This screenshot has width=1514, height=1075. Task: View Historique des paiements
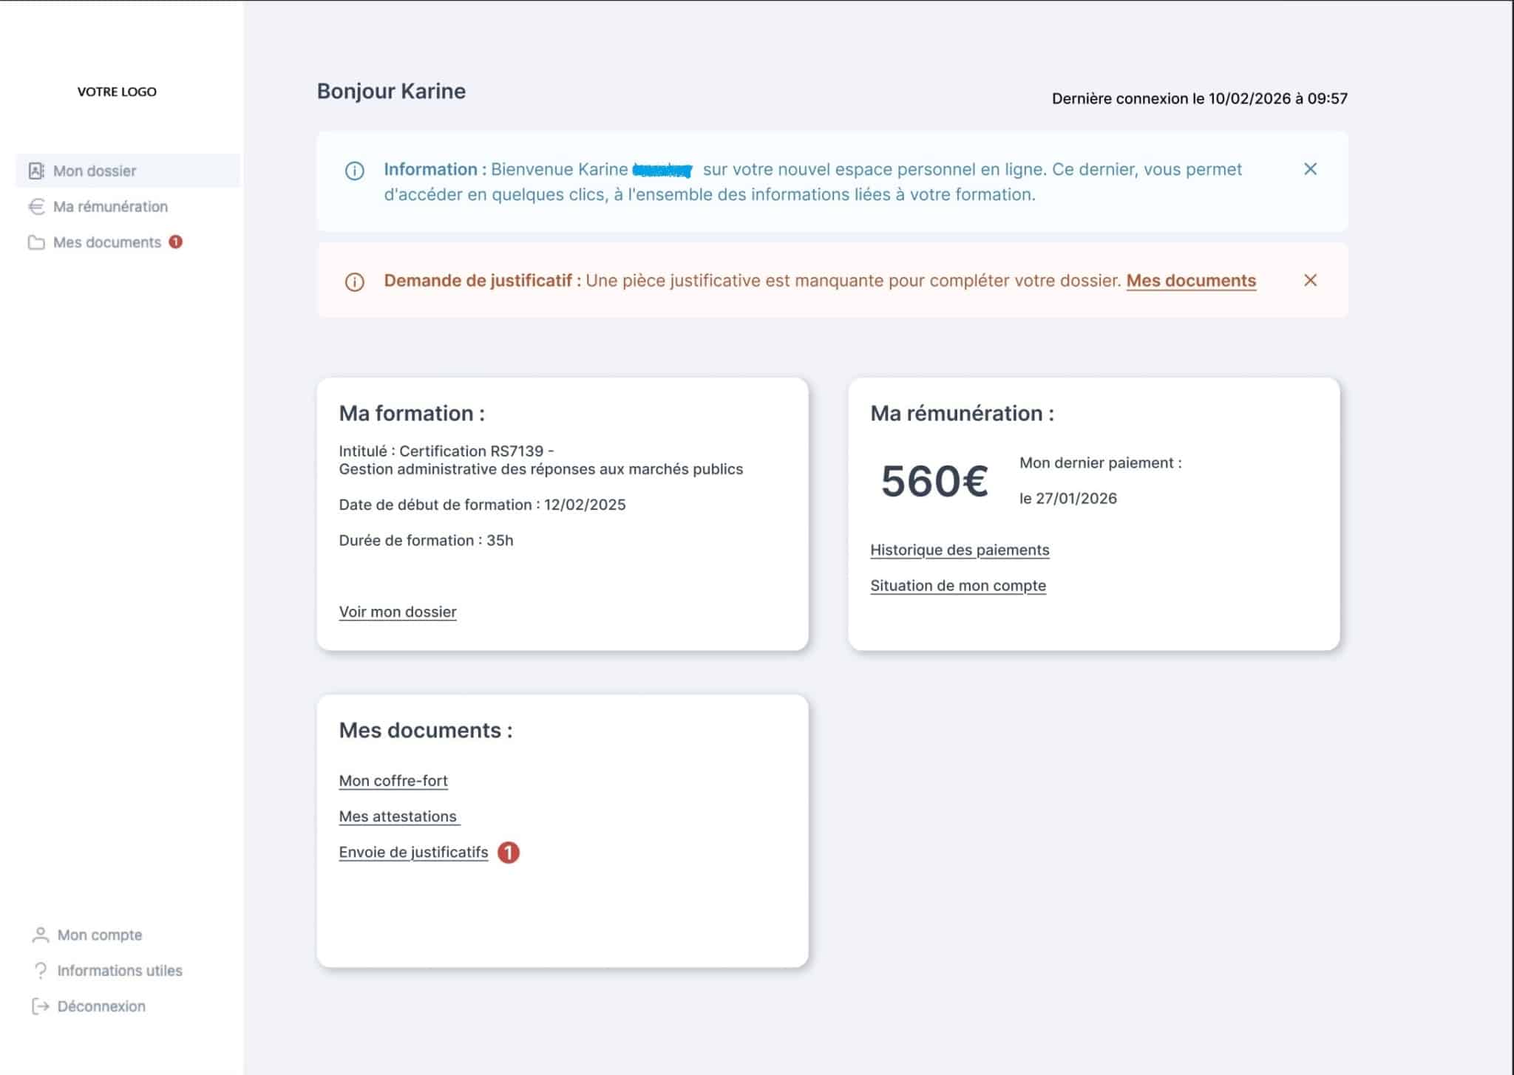960,550
